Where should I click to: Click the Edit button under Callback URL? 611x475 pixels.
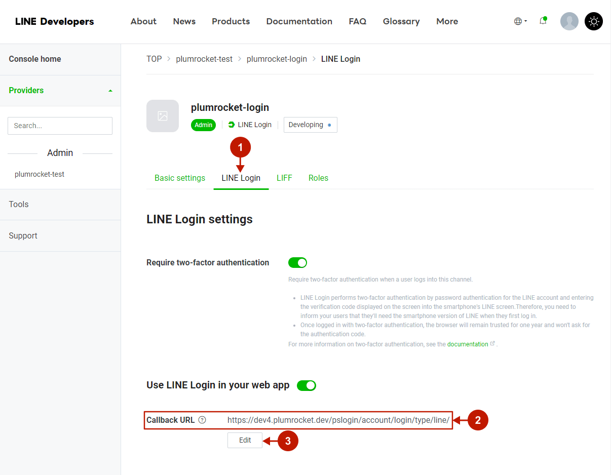click(x=245, y=440)
